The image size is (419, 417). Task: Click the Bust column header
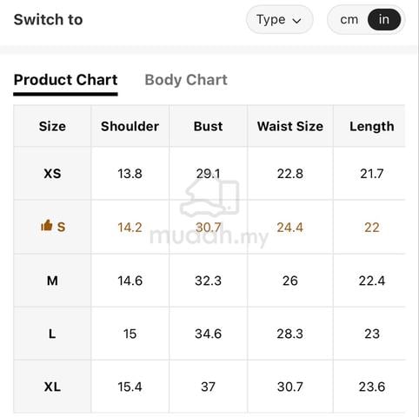208,126
